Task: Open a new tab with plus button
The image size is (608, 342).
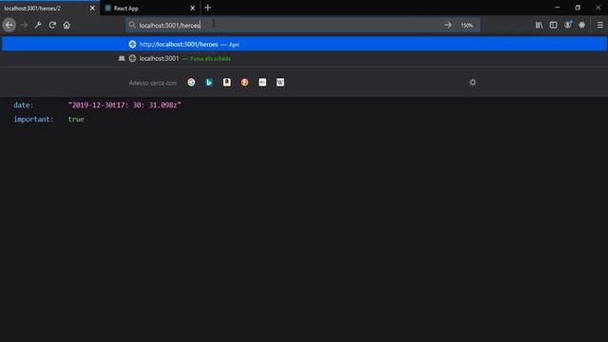Action: click(x=208, y=8)
